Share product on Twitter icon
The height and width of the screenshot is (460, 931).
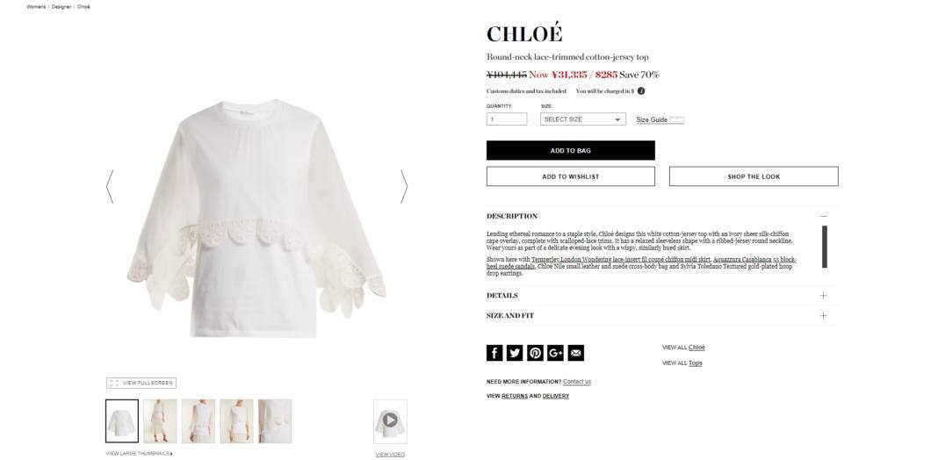515,353
